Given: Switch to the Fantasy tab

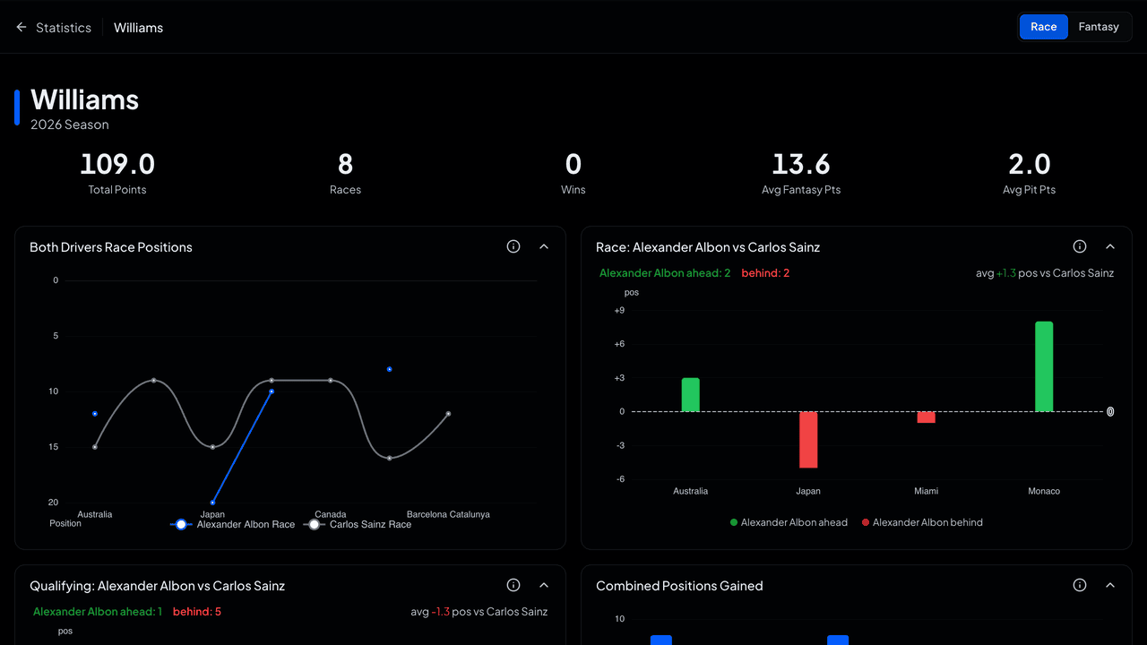Looking at the screenshot, I should pyautogui.click(x=1099, y=27).
